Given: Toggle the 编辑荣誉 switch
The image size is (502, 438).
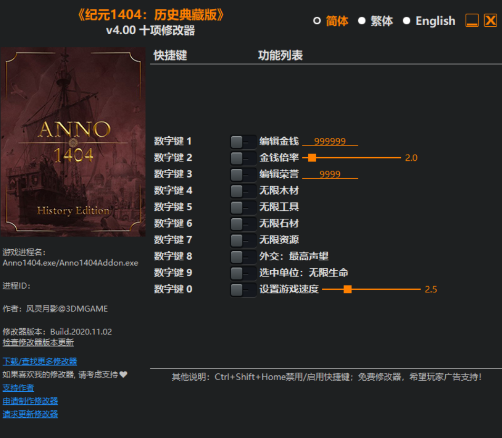Looking at the screenshot, I should point(243,175).
